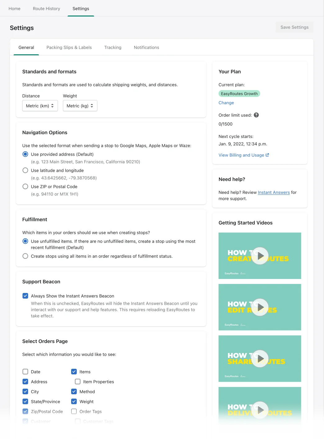Toggle Always Show the Instant Answers Beacon

[25, 296]
